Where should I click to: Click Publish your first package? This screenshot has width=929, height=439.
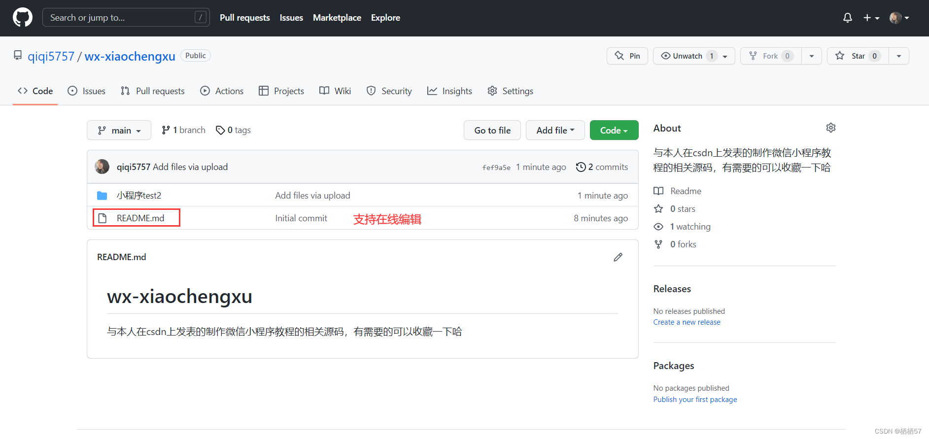[695, 400]
